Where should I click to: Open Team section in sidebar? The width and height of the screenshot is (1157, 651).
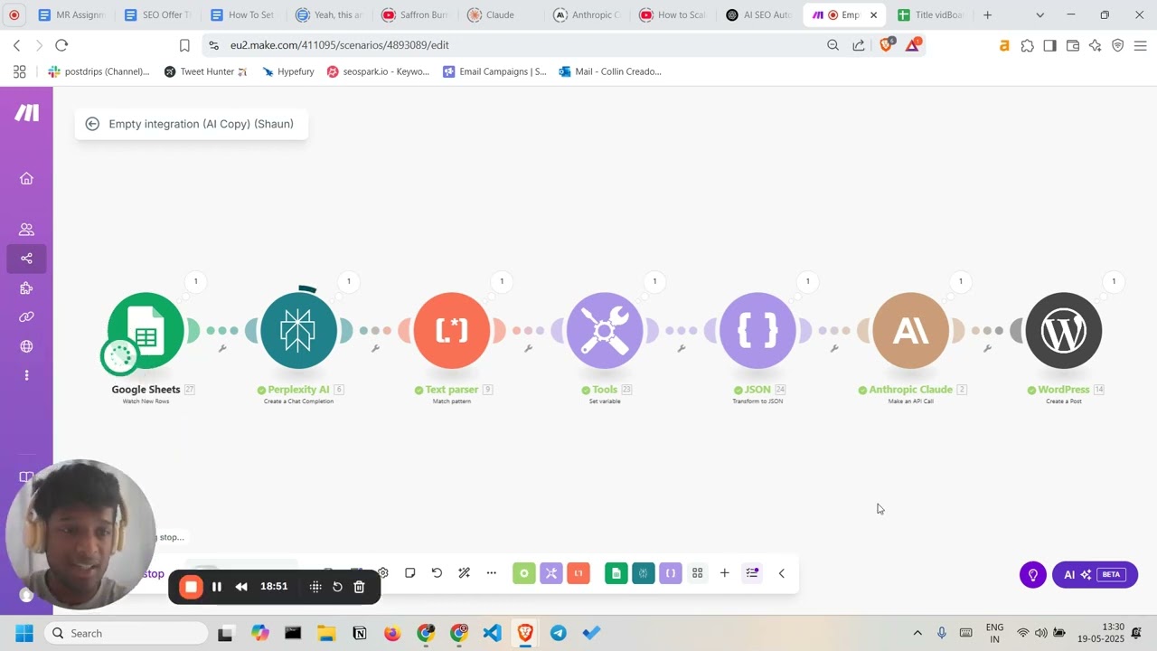[26, 230]
